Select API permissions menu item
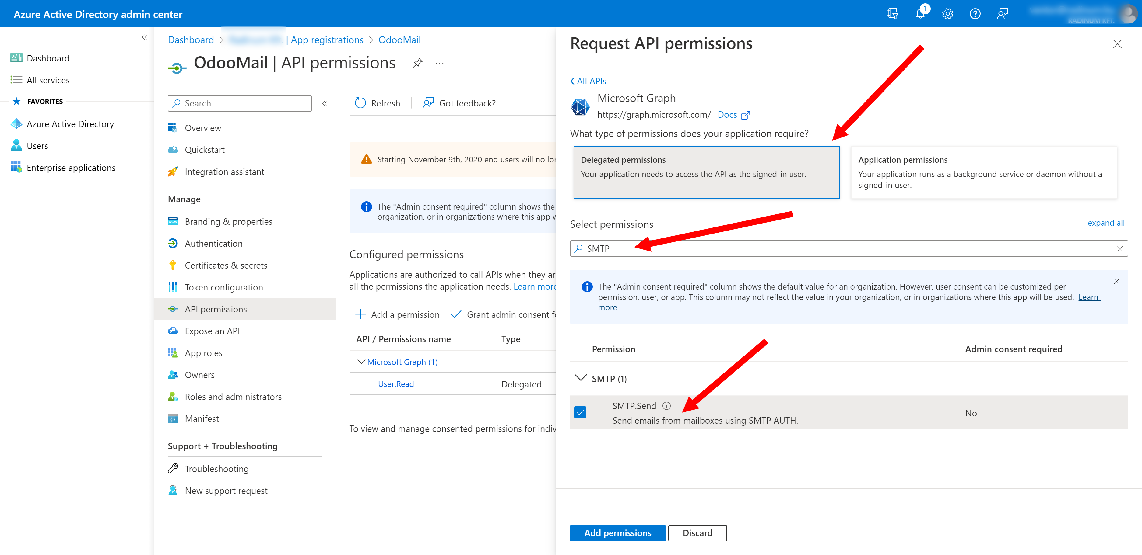 [245, 309]
